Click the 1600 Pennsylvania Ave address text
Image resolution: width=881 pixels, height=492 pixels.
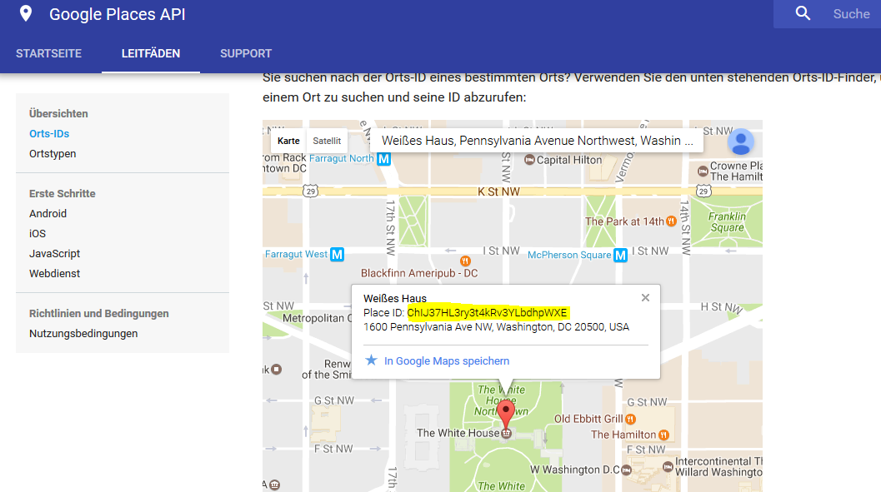[x=496, y=327]
